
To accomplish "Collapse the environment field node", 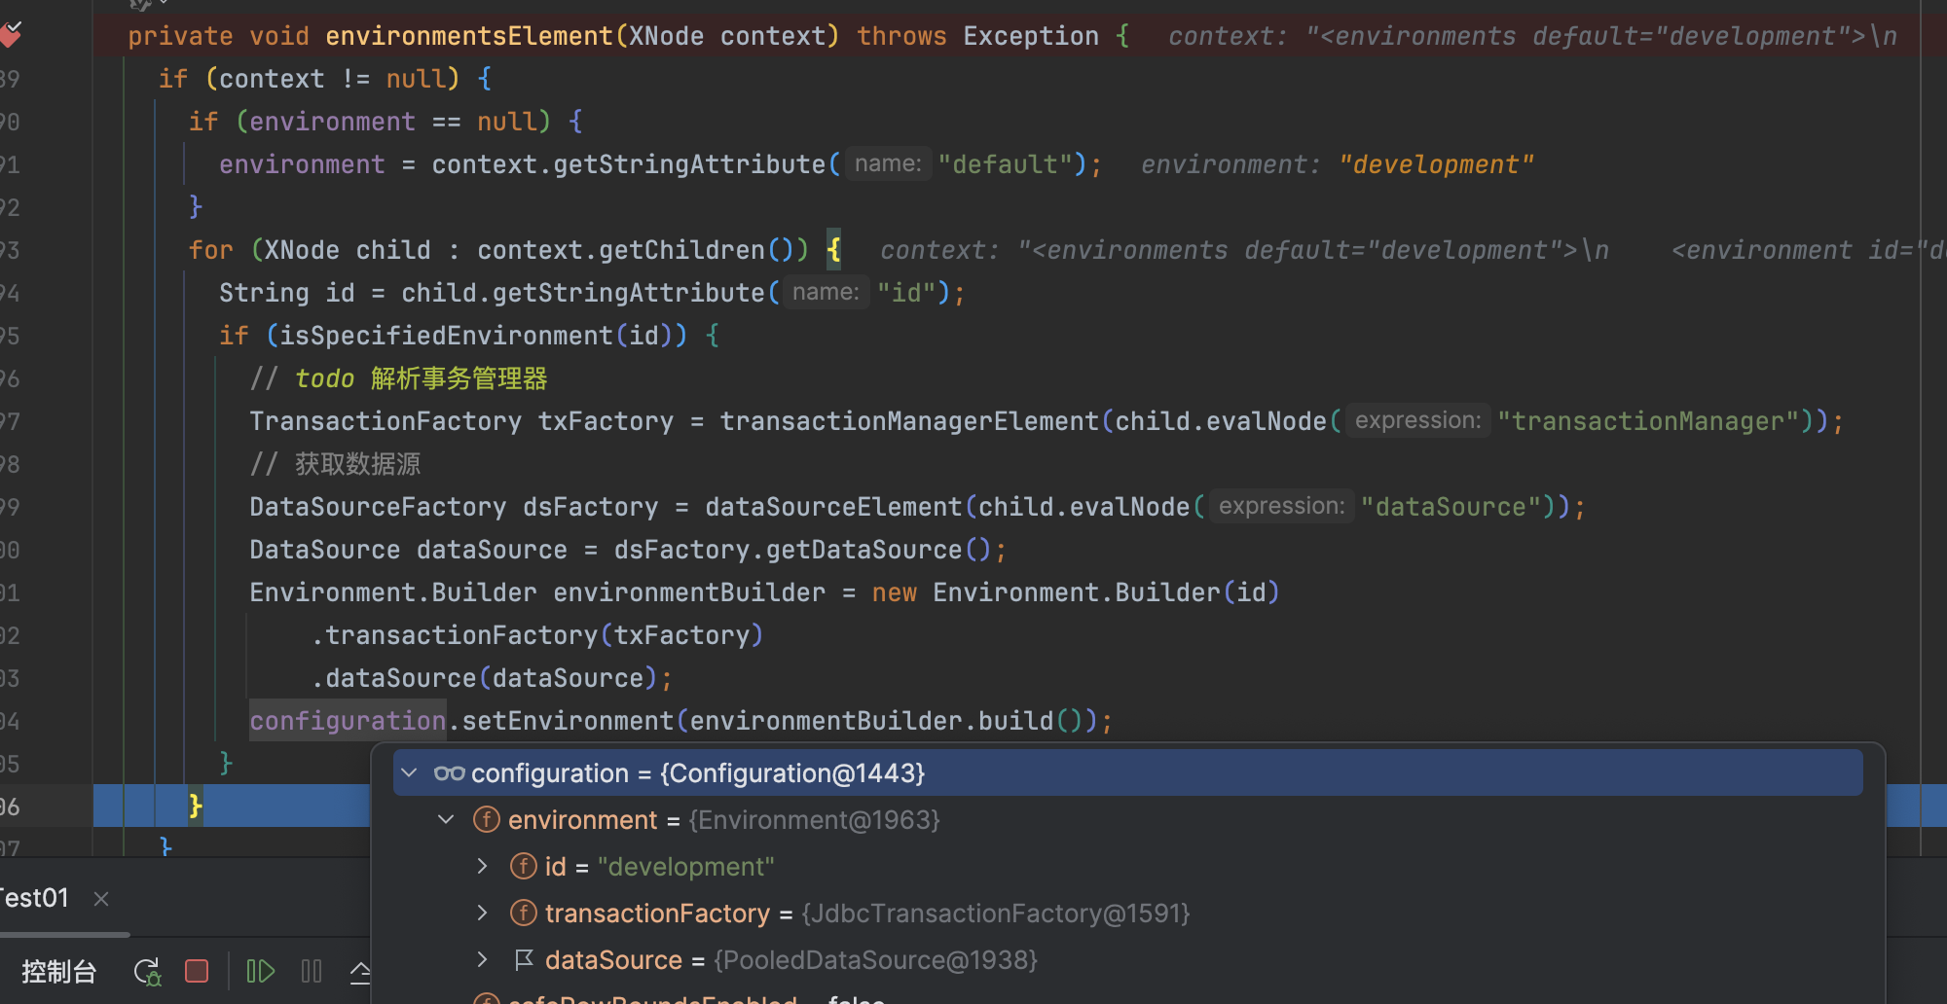I will coord(446,820).
